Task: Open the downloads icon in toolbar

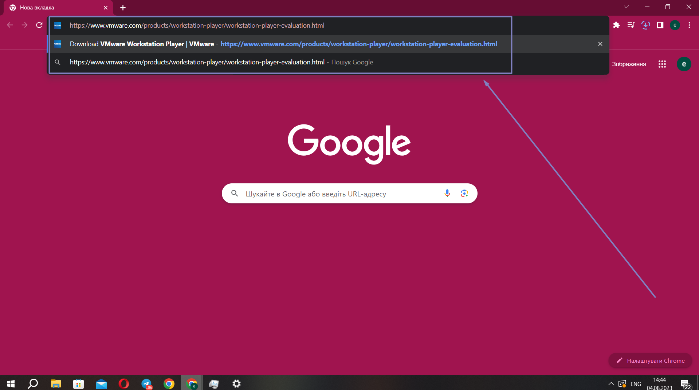Action: click(x=645, y=25)
